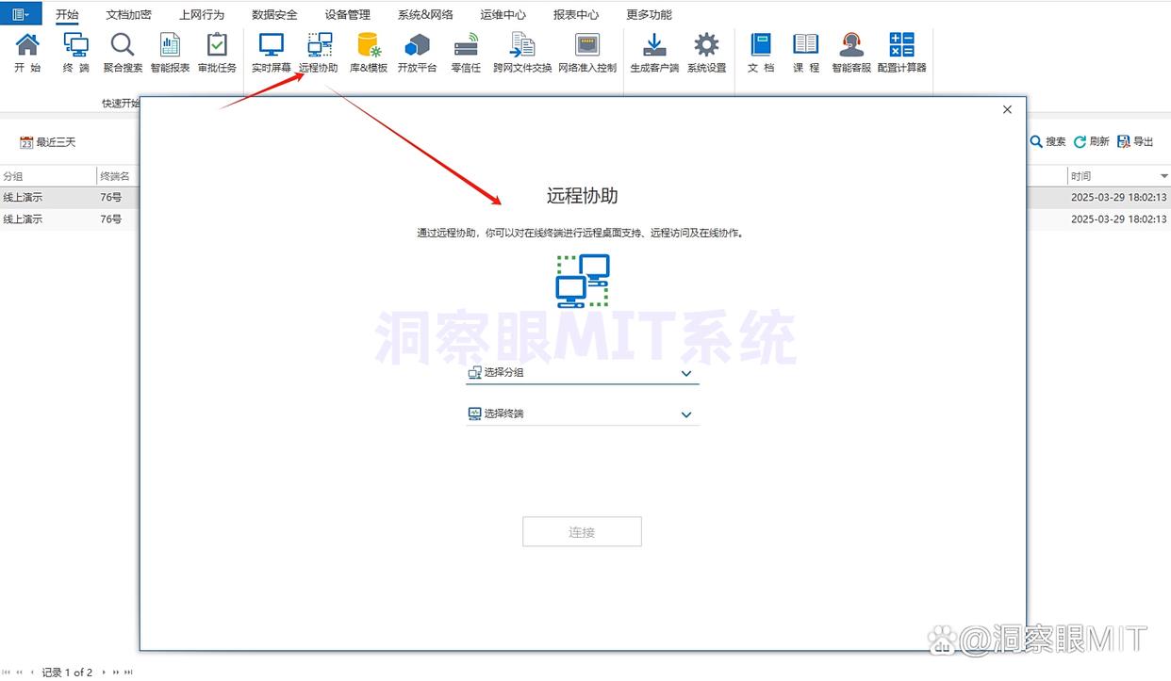Open 审批任务 approval tasks
1171x681 pixels.
tap(217, 53)
